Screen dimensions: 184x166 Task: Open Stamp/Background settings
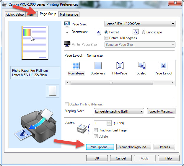tap(134, 147)
